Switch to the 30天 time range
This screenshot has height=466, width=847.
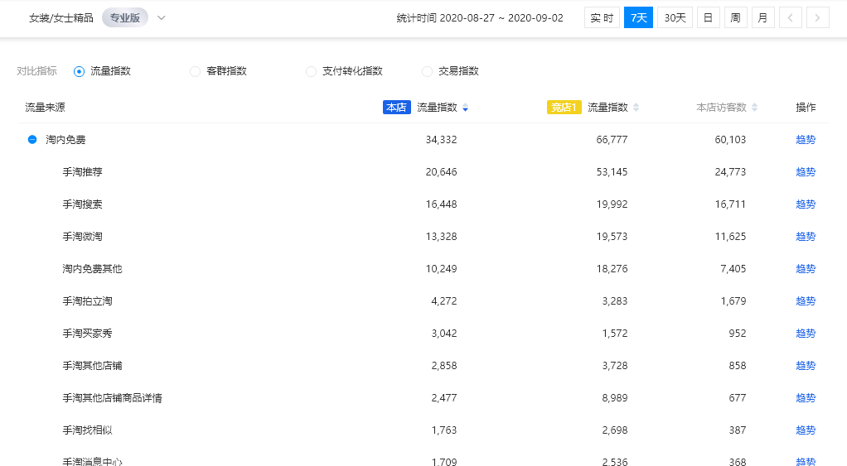[675, 17]
